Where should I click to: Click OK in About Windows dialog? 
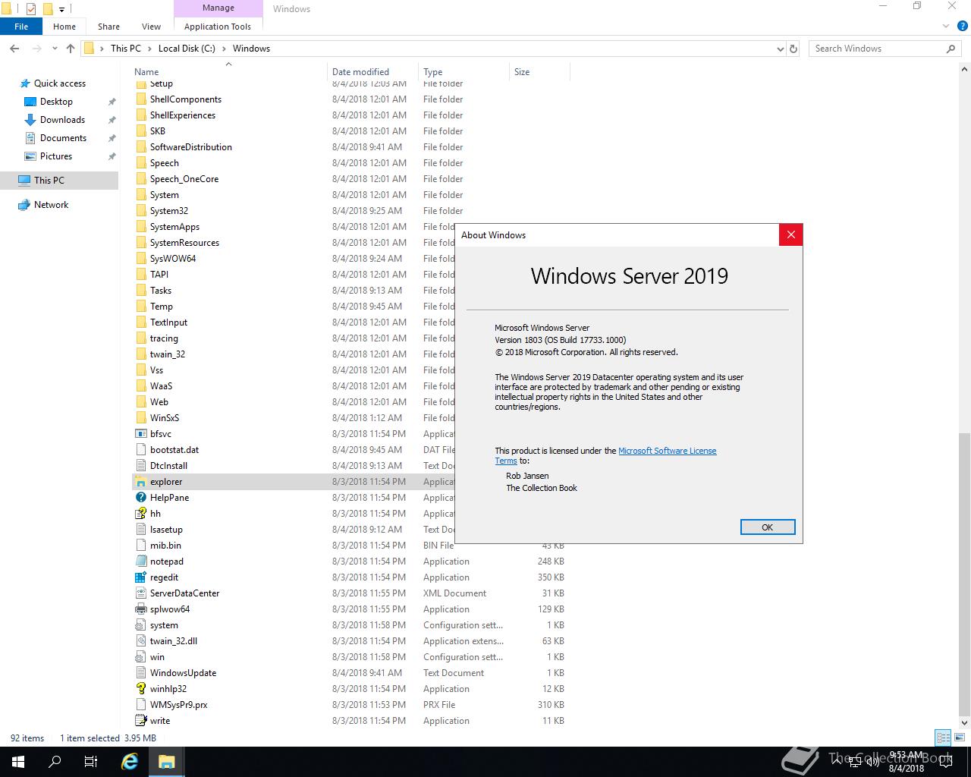(768, 527)
